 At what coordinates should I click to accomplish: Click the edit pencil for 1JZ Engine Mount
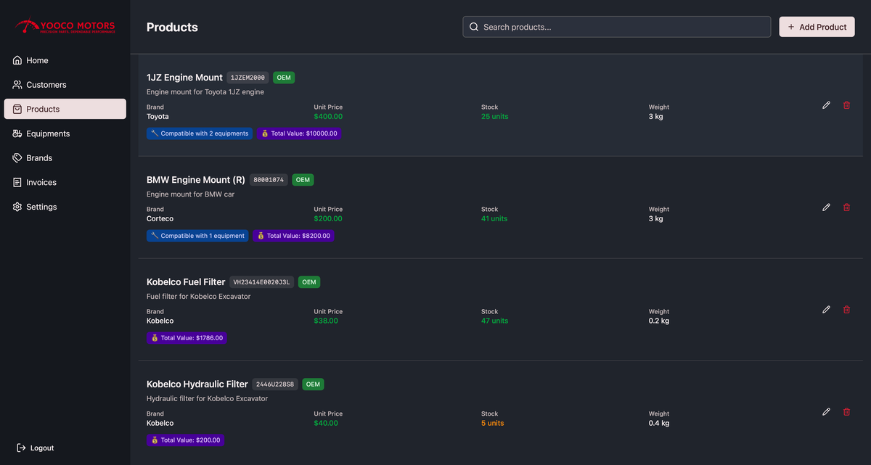pos(826,105)
